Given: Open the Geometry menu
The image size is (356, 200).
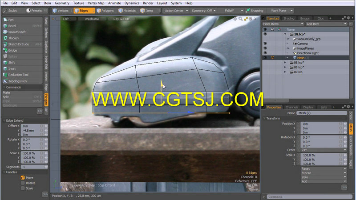Looking at the screenshot, I should coord(62,3).
